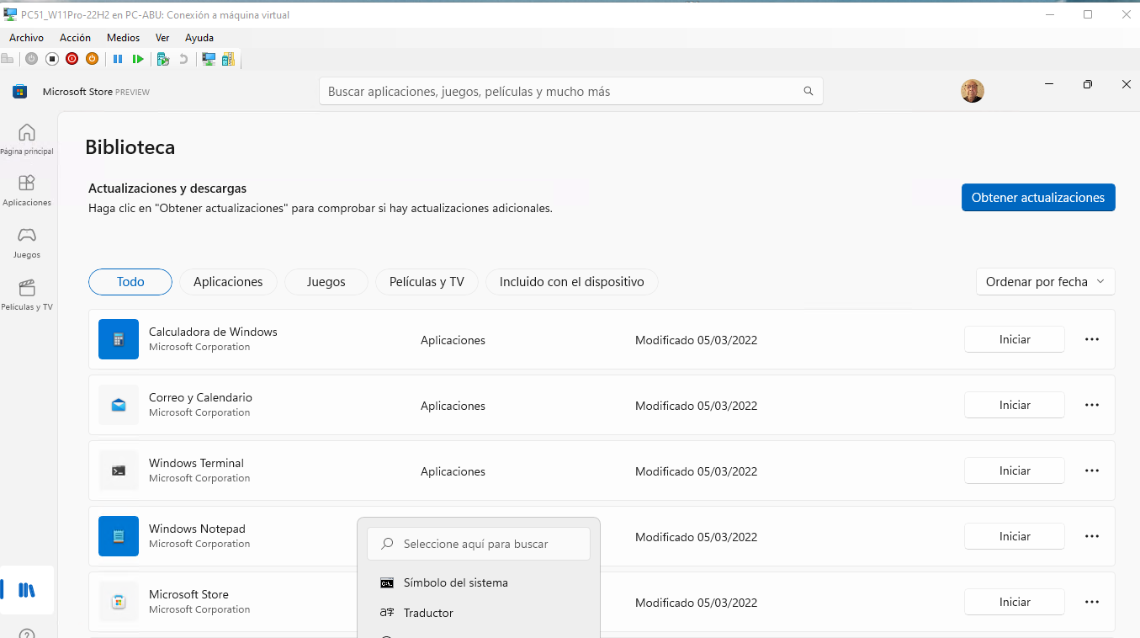Click the Correo y Calendario app name
Screen dimensions: 1140x638
coord(200,397)
